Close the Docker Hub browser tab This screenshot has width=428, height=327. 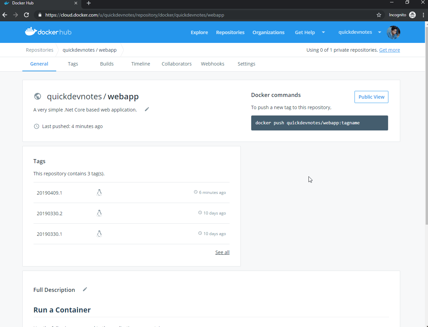76,3
